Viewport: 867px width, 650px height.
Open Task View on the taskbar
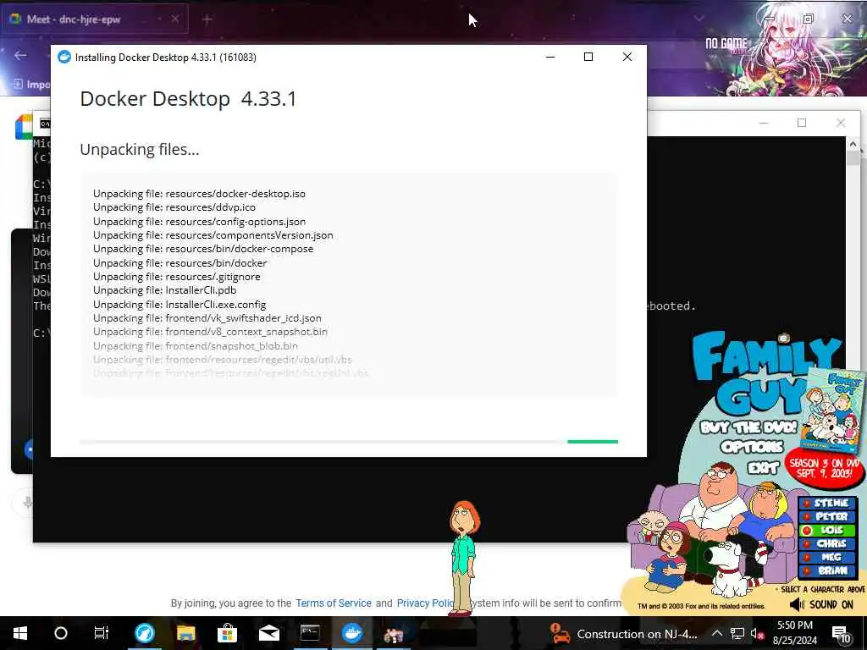click(102, 633)
